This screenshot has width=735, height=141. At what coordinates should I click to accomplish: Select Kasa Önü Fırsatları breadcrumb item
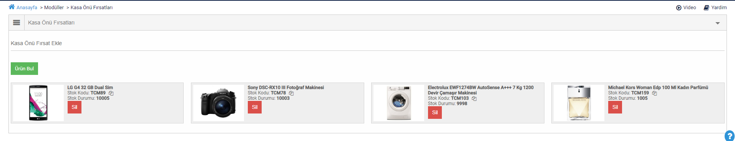[91, 8]
